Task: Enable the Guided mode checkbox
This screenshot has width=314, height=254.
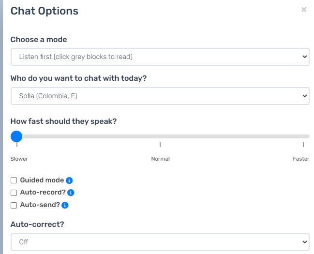Action: [14, 180]
